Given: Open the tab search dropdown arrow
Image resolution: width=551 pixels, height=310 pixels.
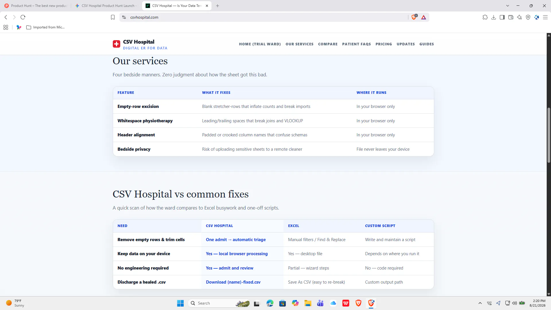Looking at the screenshot, I should pyautogui.click(x=508, y=6).
